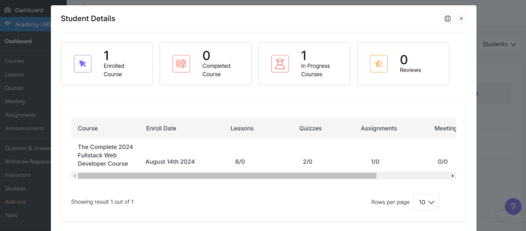Viewport: 526px width, 231px height.
Task: Click the Enrolled Course stat card label
Action: click(114, 70)
